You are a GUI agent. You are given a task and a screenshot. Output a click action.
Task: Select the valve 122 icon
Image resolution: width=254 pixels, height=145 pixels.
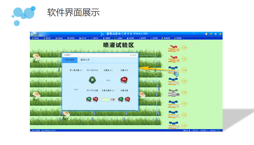coord(174,115)
